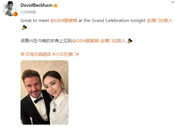This screenshot has width=175, height=127.
Task: Visit @澳门伦敦人 mention after 'tonight'
Action: (160, 21)
